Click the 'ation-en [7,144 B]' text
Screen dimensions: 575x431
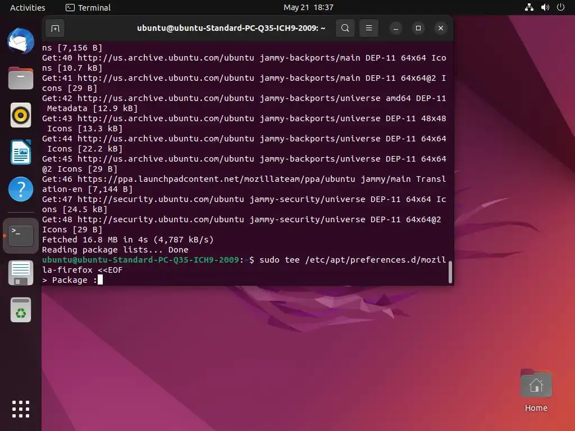[x=87, y=189]
